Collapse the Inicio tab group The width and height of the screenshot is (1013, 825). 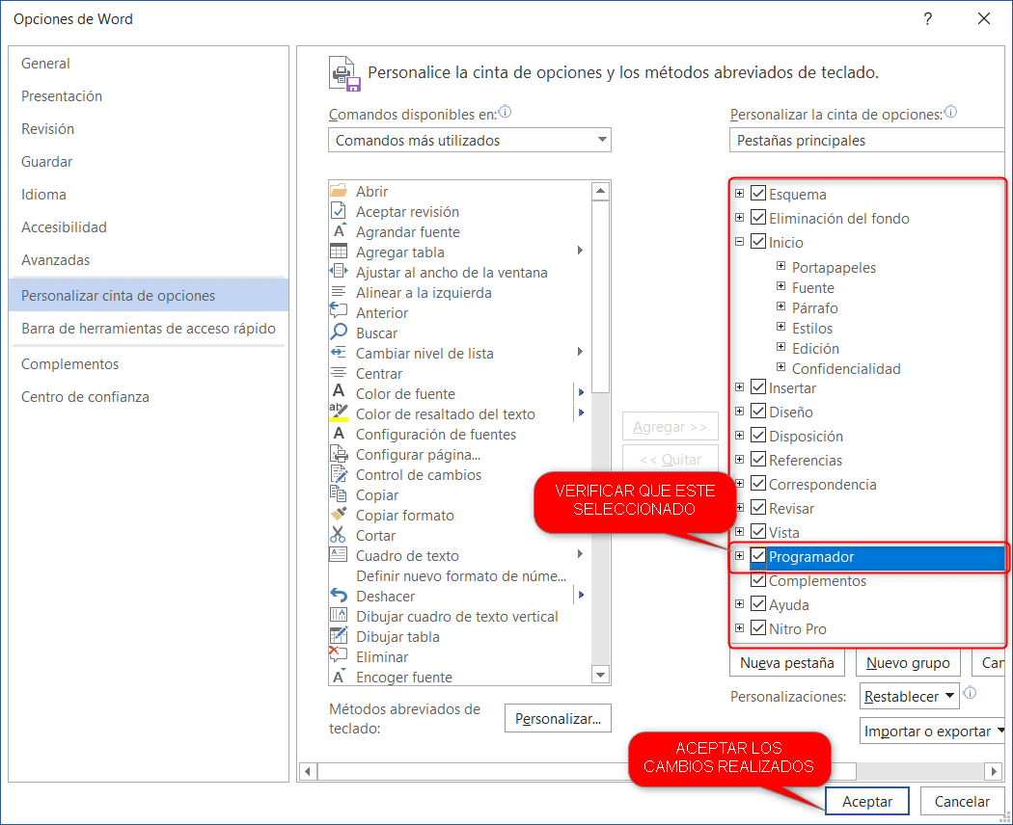739,241
